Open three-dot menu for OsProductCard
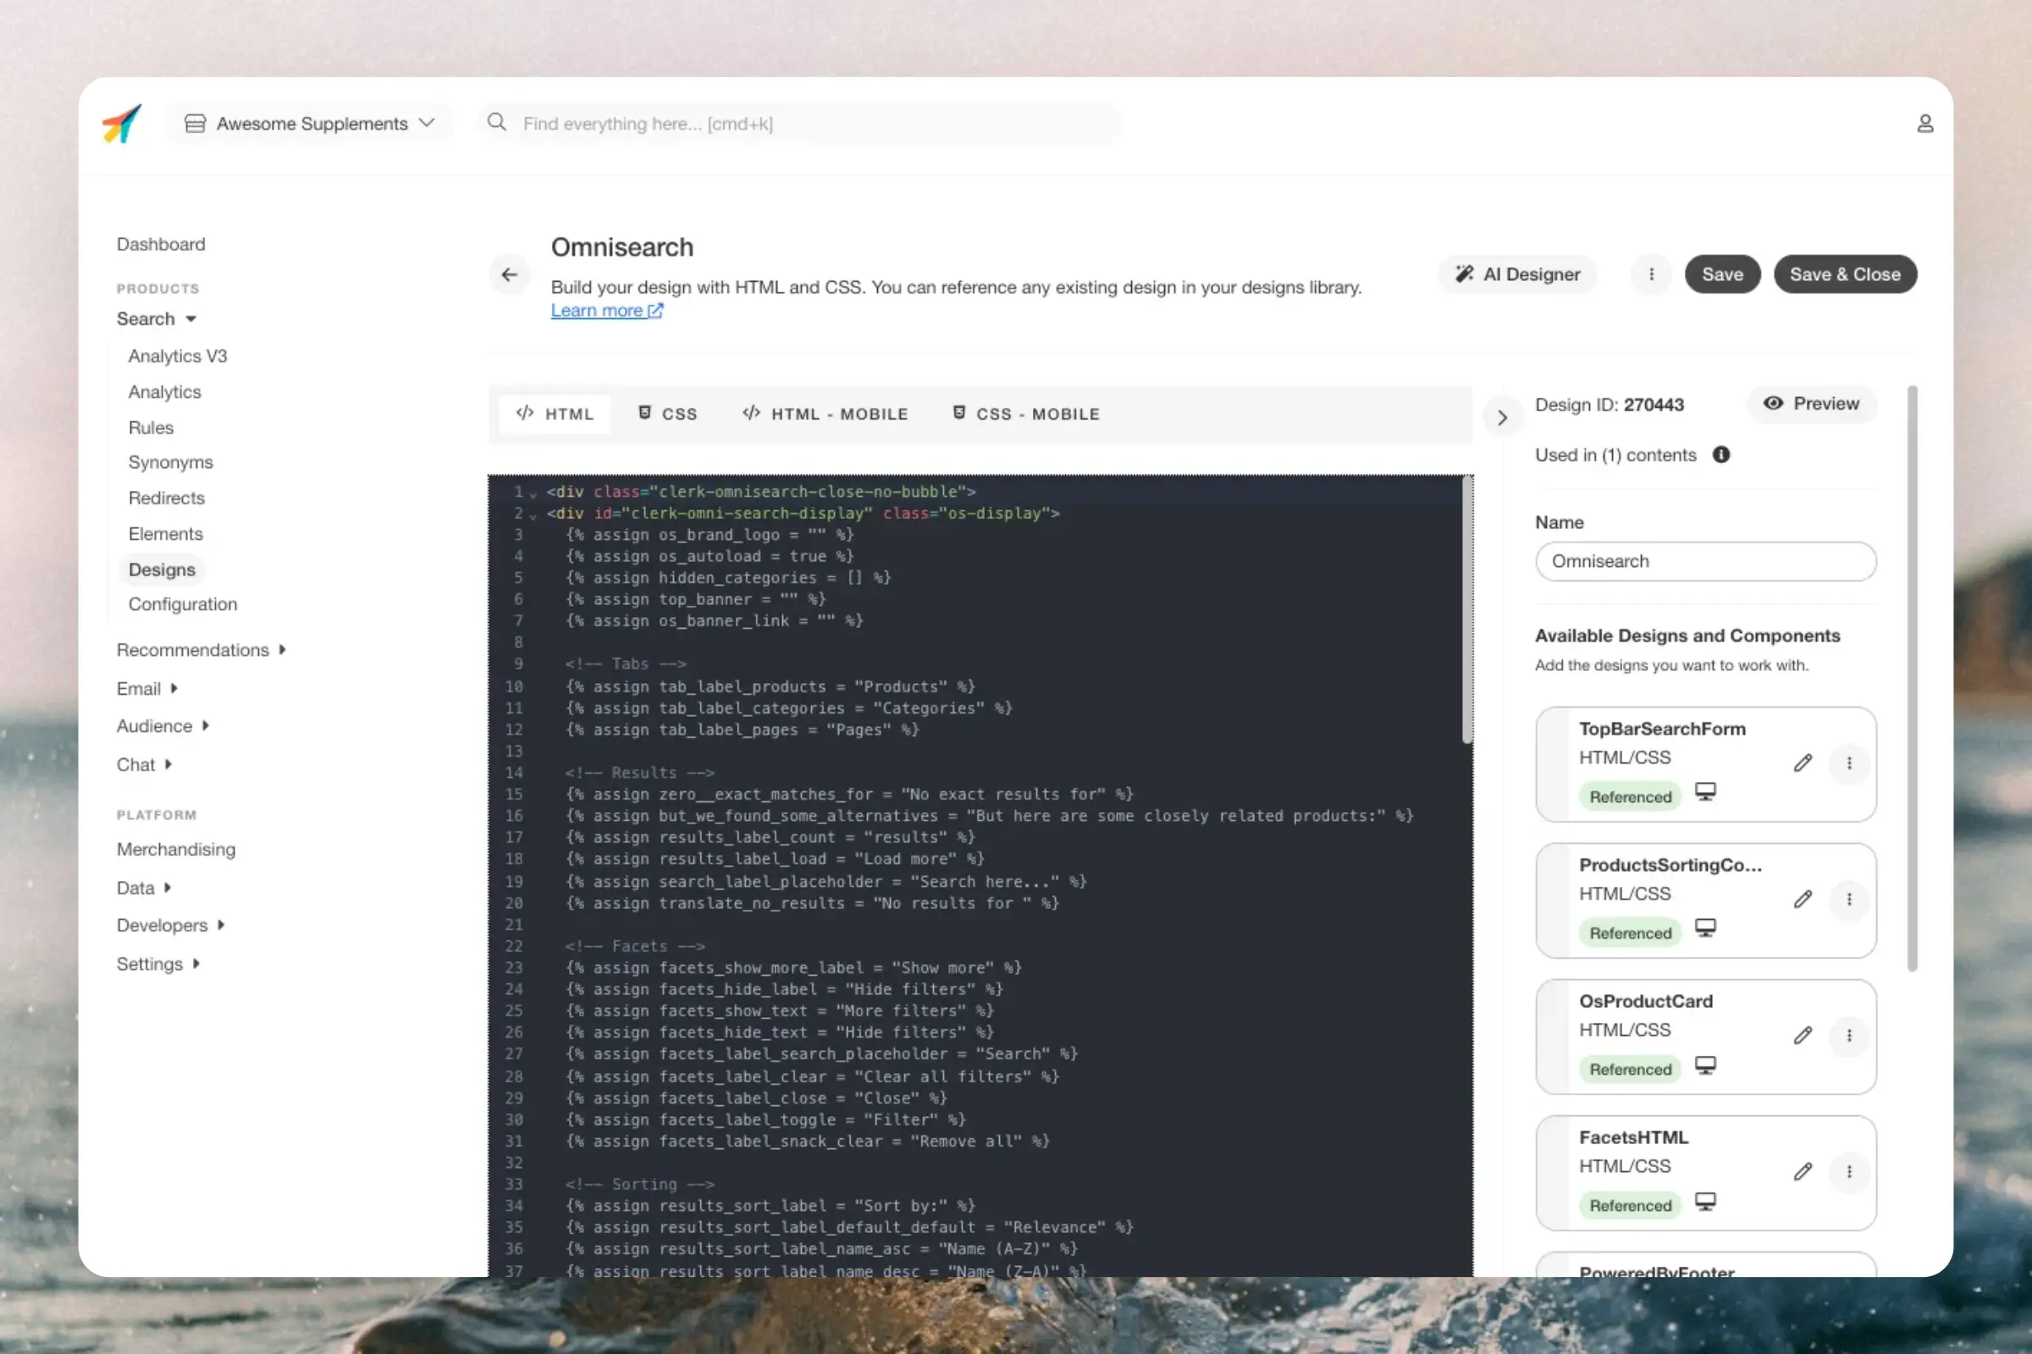The image size is (2032, 1354). pos(1849,1035)
